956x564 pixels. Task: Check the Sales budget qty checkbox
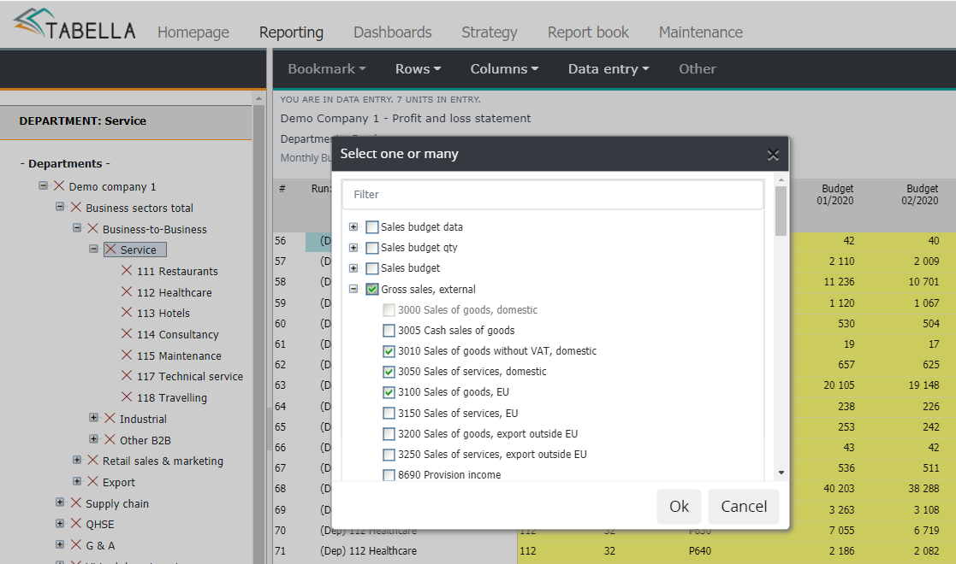point(372,248)
